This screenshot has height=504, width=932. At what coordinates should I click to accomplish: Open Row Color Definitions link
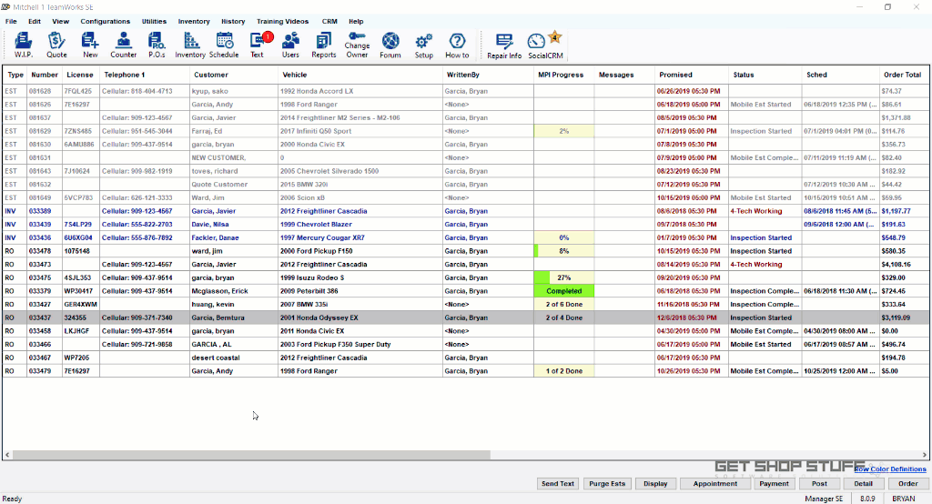[890, 469]
